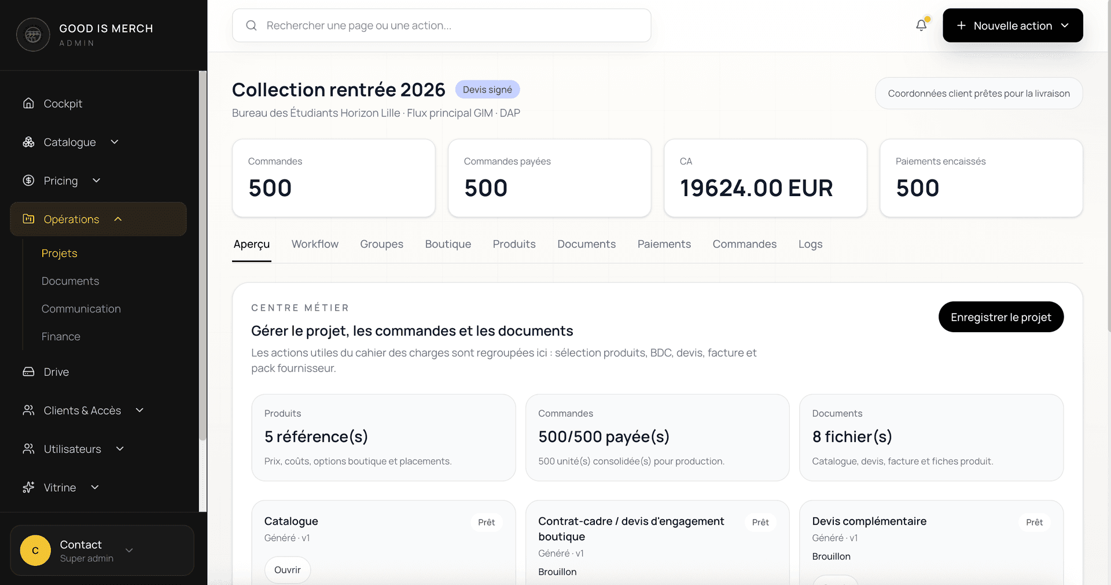This screenshot has height=585, width=1111.
Task: Click the Clients & Accès people icon
Action: [x=28, y=410]
